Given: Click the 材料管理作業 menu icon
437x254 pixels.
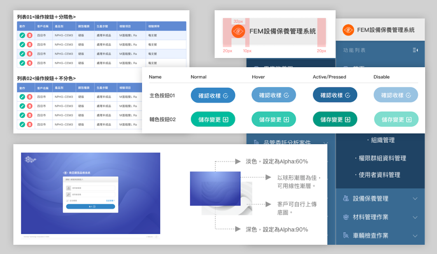Looking at the screenshot, I should [346, 217].
